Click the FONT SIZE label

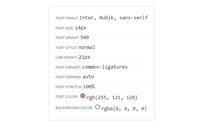[x=65, y=28]
